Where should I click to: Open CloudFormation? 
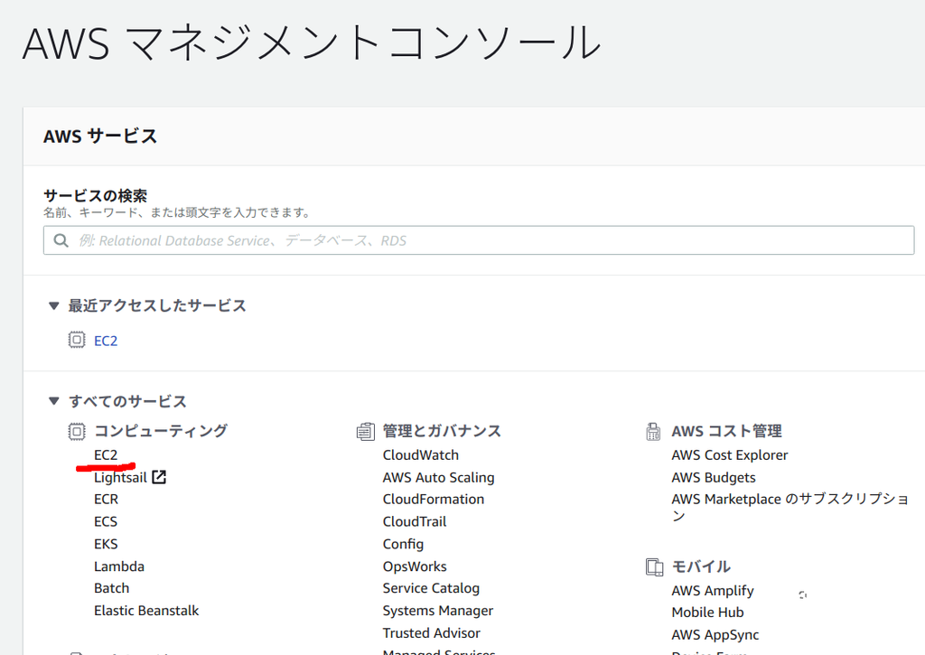(433, 500)
